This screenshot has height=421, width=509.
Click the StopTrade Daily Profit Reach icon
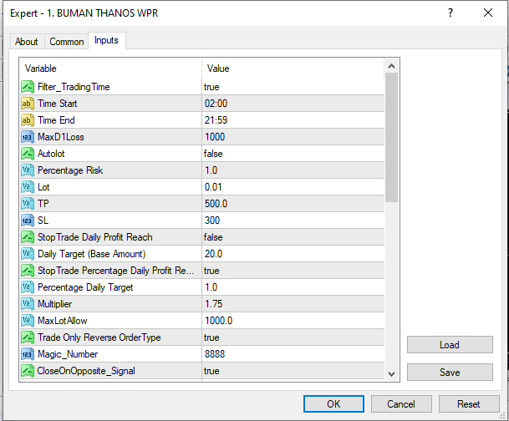pos(28,237)
